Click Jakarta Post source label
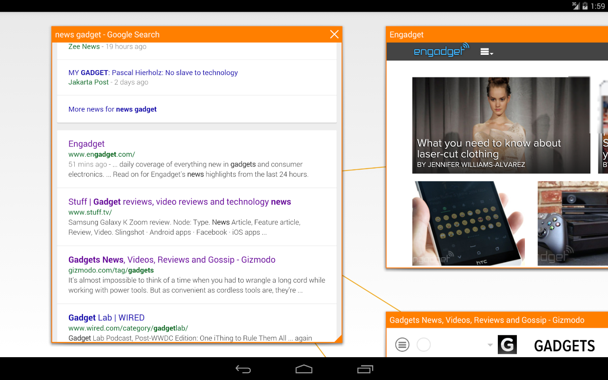The image size is (608, 380). pos(89,82)
